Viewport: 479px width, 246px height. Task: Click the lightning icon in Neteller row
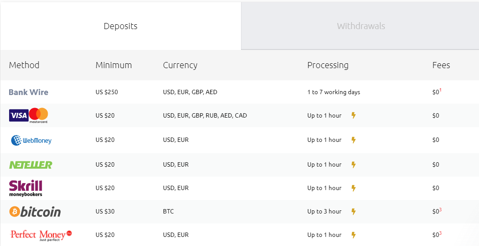tap(353, 165)
